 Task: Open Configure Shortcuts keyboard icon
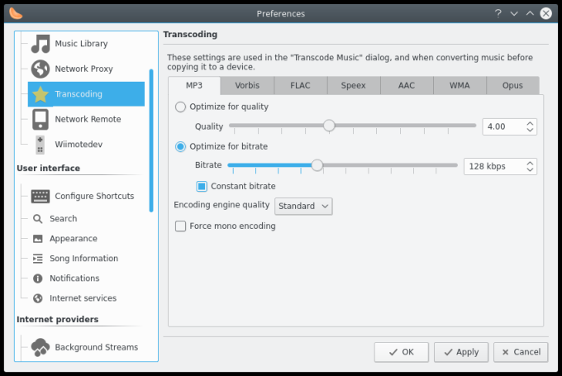[x=40, y=197]
